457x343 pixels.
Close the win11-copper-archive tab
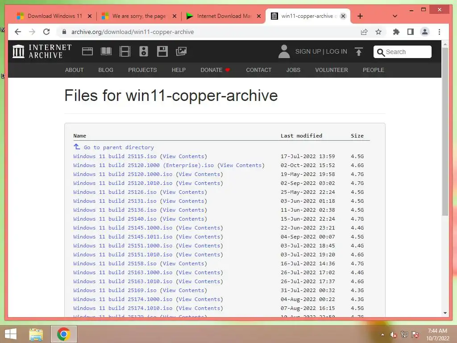click(x=343, y=16)
